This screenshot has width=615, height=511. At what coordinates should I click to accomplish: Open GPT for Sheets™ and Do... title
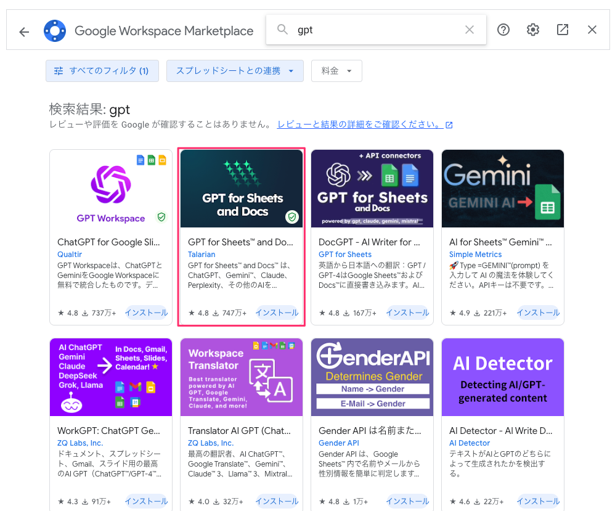click(240, 242)
